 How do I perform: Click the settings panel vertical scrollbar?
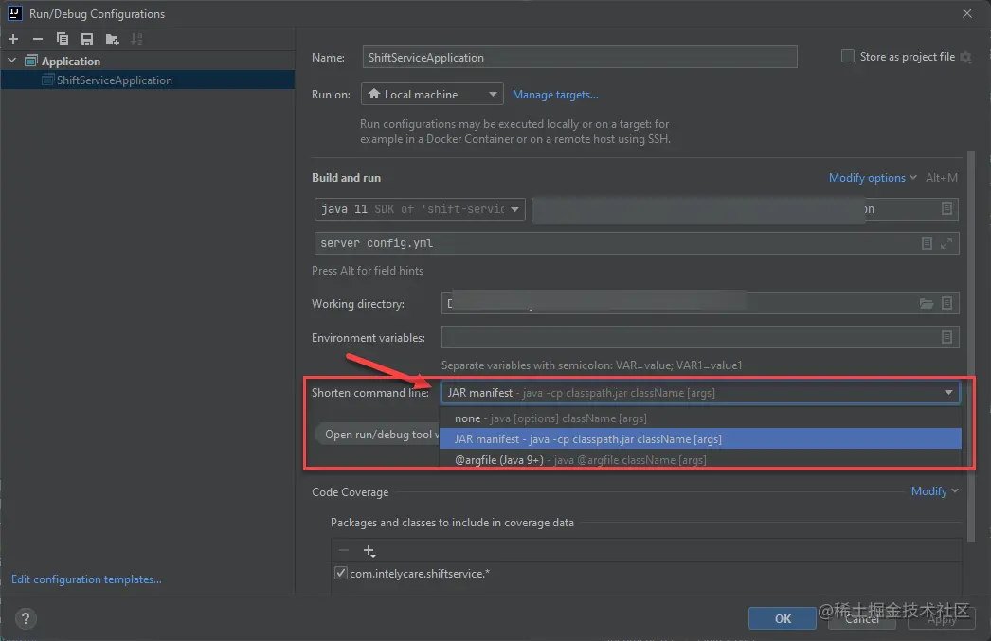coord(971,347)
